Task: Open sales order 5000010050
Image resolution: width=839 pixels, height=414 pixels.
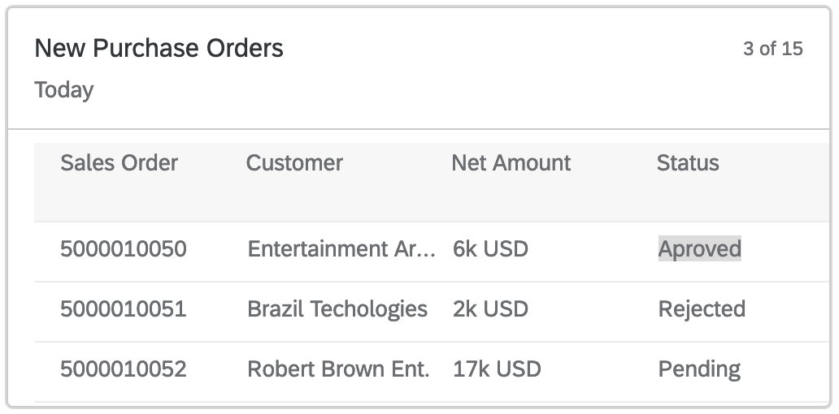Action: (123, 249)
